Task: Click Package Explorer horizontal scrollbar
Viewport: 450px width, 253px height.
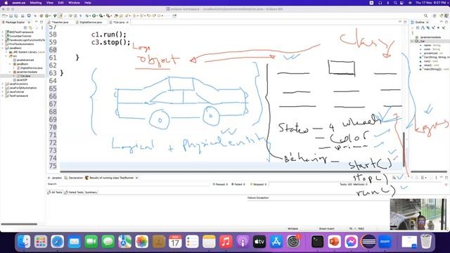Action: click(x=19, y=224)
